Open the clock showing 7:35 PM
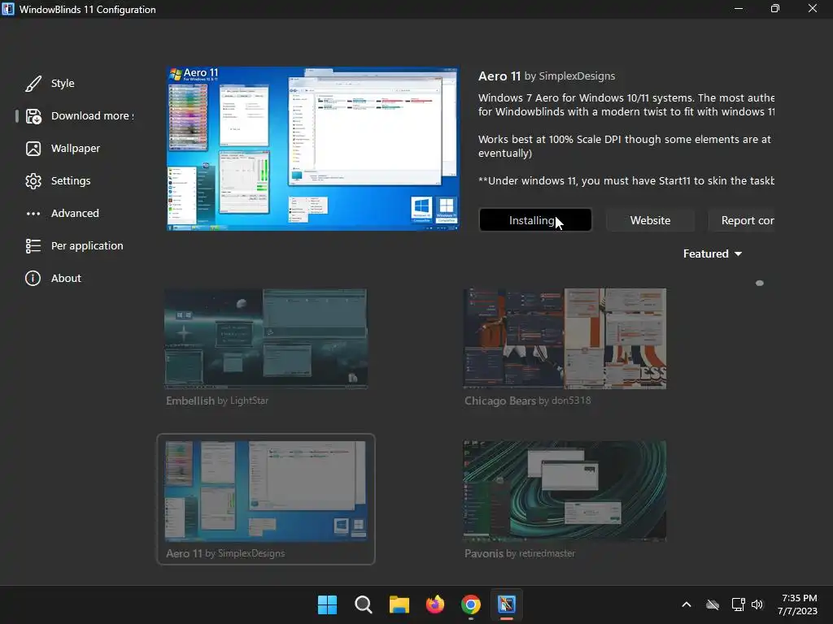The width and height of the screenshot is (833, 624). click(797, 604)
